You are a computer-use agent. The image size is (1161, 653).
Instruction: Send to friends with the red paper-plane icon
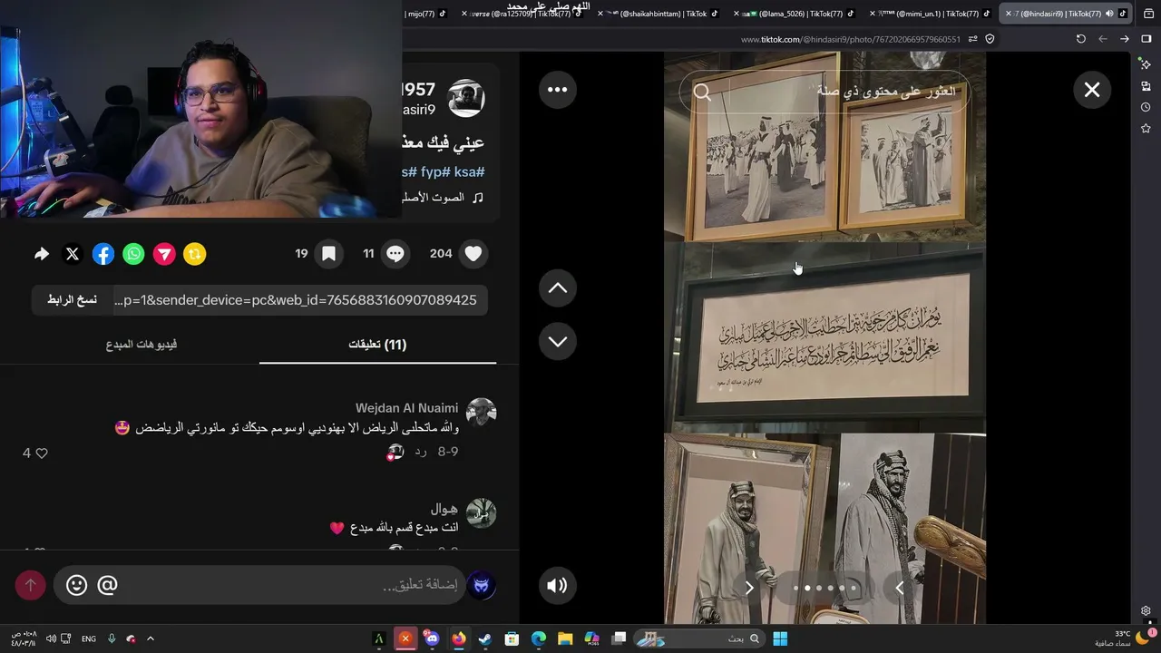tap(164, 254)
